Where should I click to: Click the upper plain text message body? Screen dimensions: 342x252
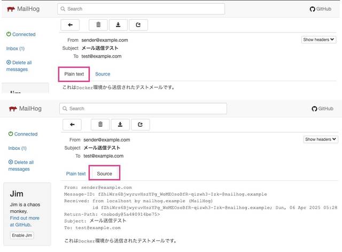[x=119, y=87]
